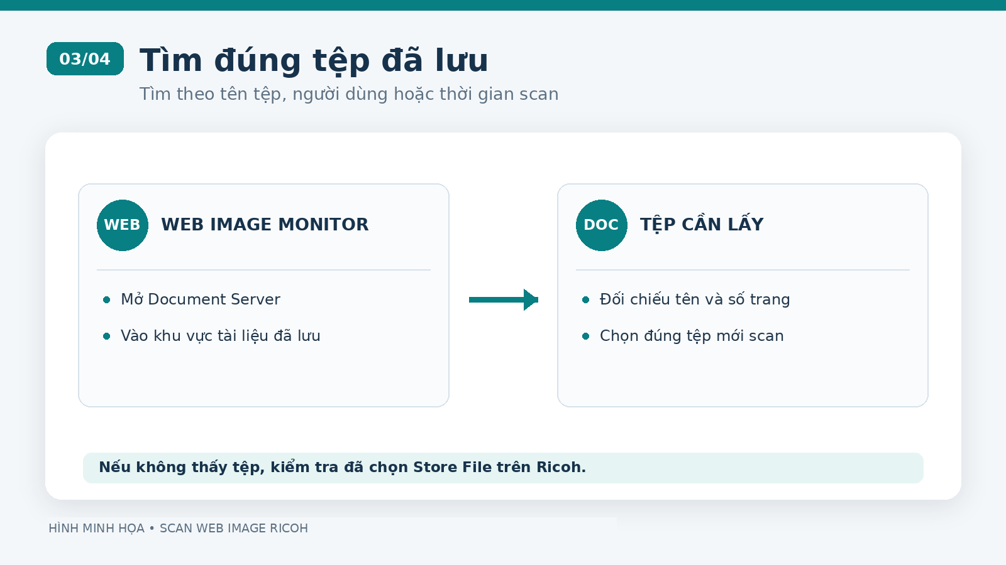Image resolution: width=1006 pixels, height=565 pixels.
Task: Click the WEB circle icon
Action: pyautogui.click(x=123, y=225)
